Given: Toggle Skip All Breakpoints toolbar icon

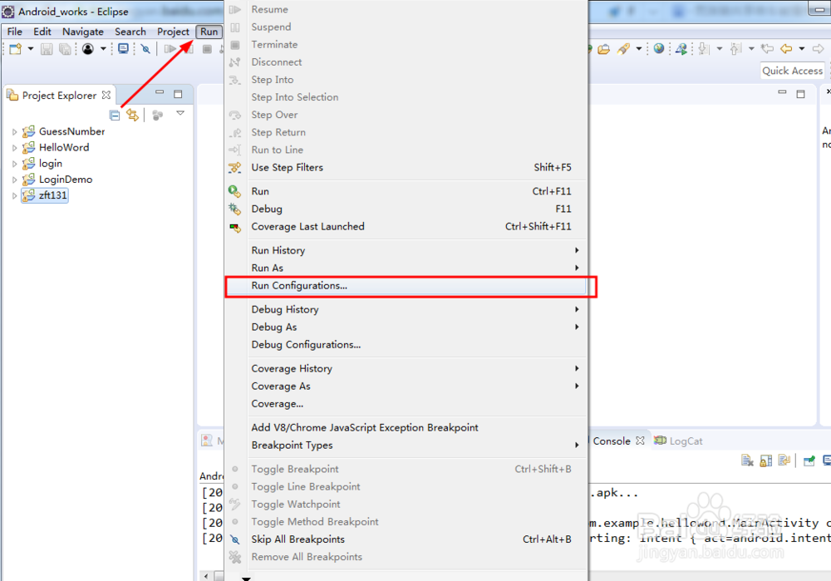Looking at the screenshot, I should click(x=145, y=49).
